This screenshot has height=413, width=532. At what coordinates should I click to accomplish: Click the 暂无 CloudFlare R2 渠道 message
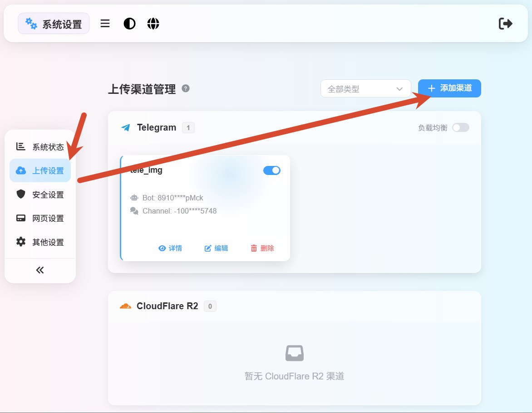point(295,376)
